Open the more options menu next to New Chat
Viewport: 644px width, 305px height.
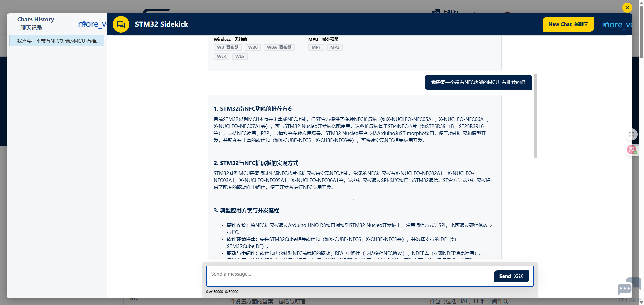tap(617, 25)
